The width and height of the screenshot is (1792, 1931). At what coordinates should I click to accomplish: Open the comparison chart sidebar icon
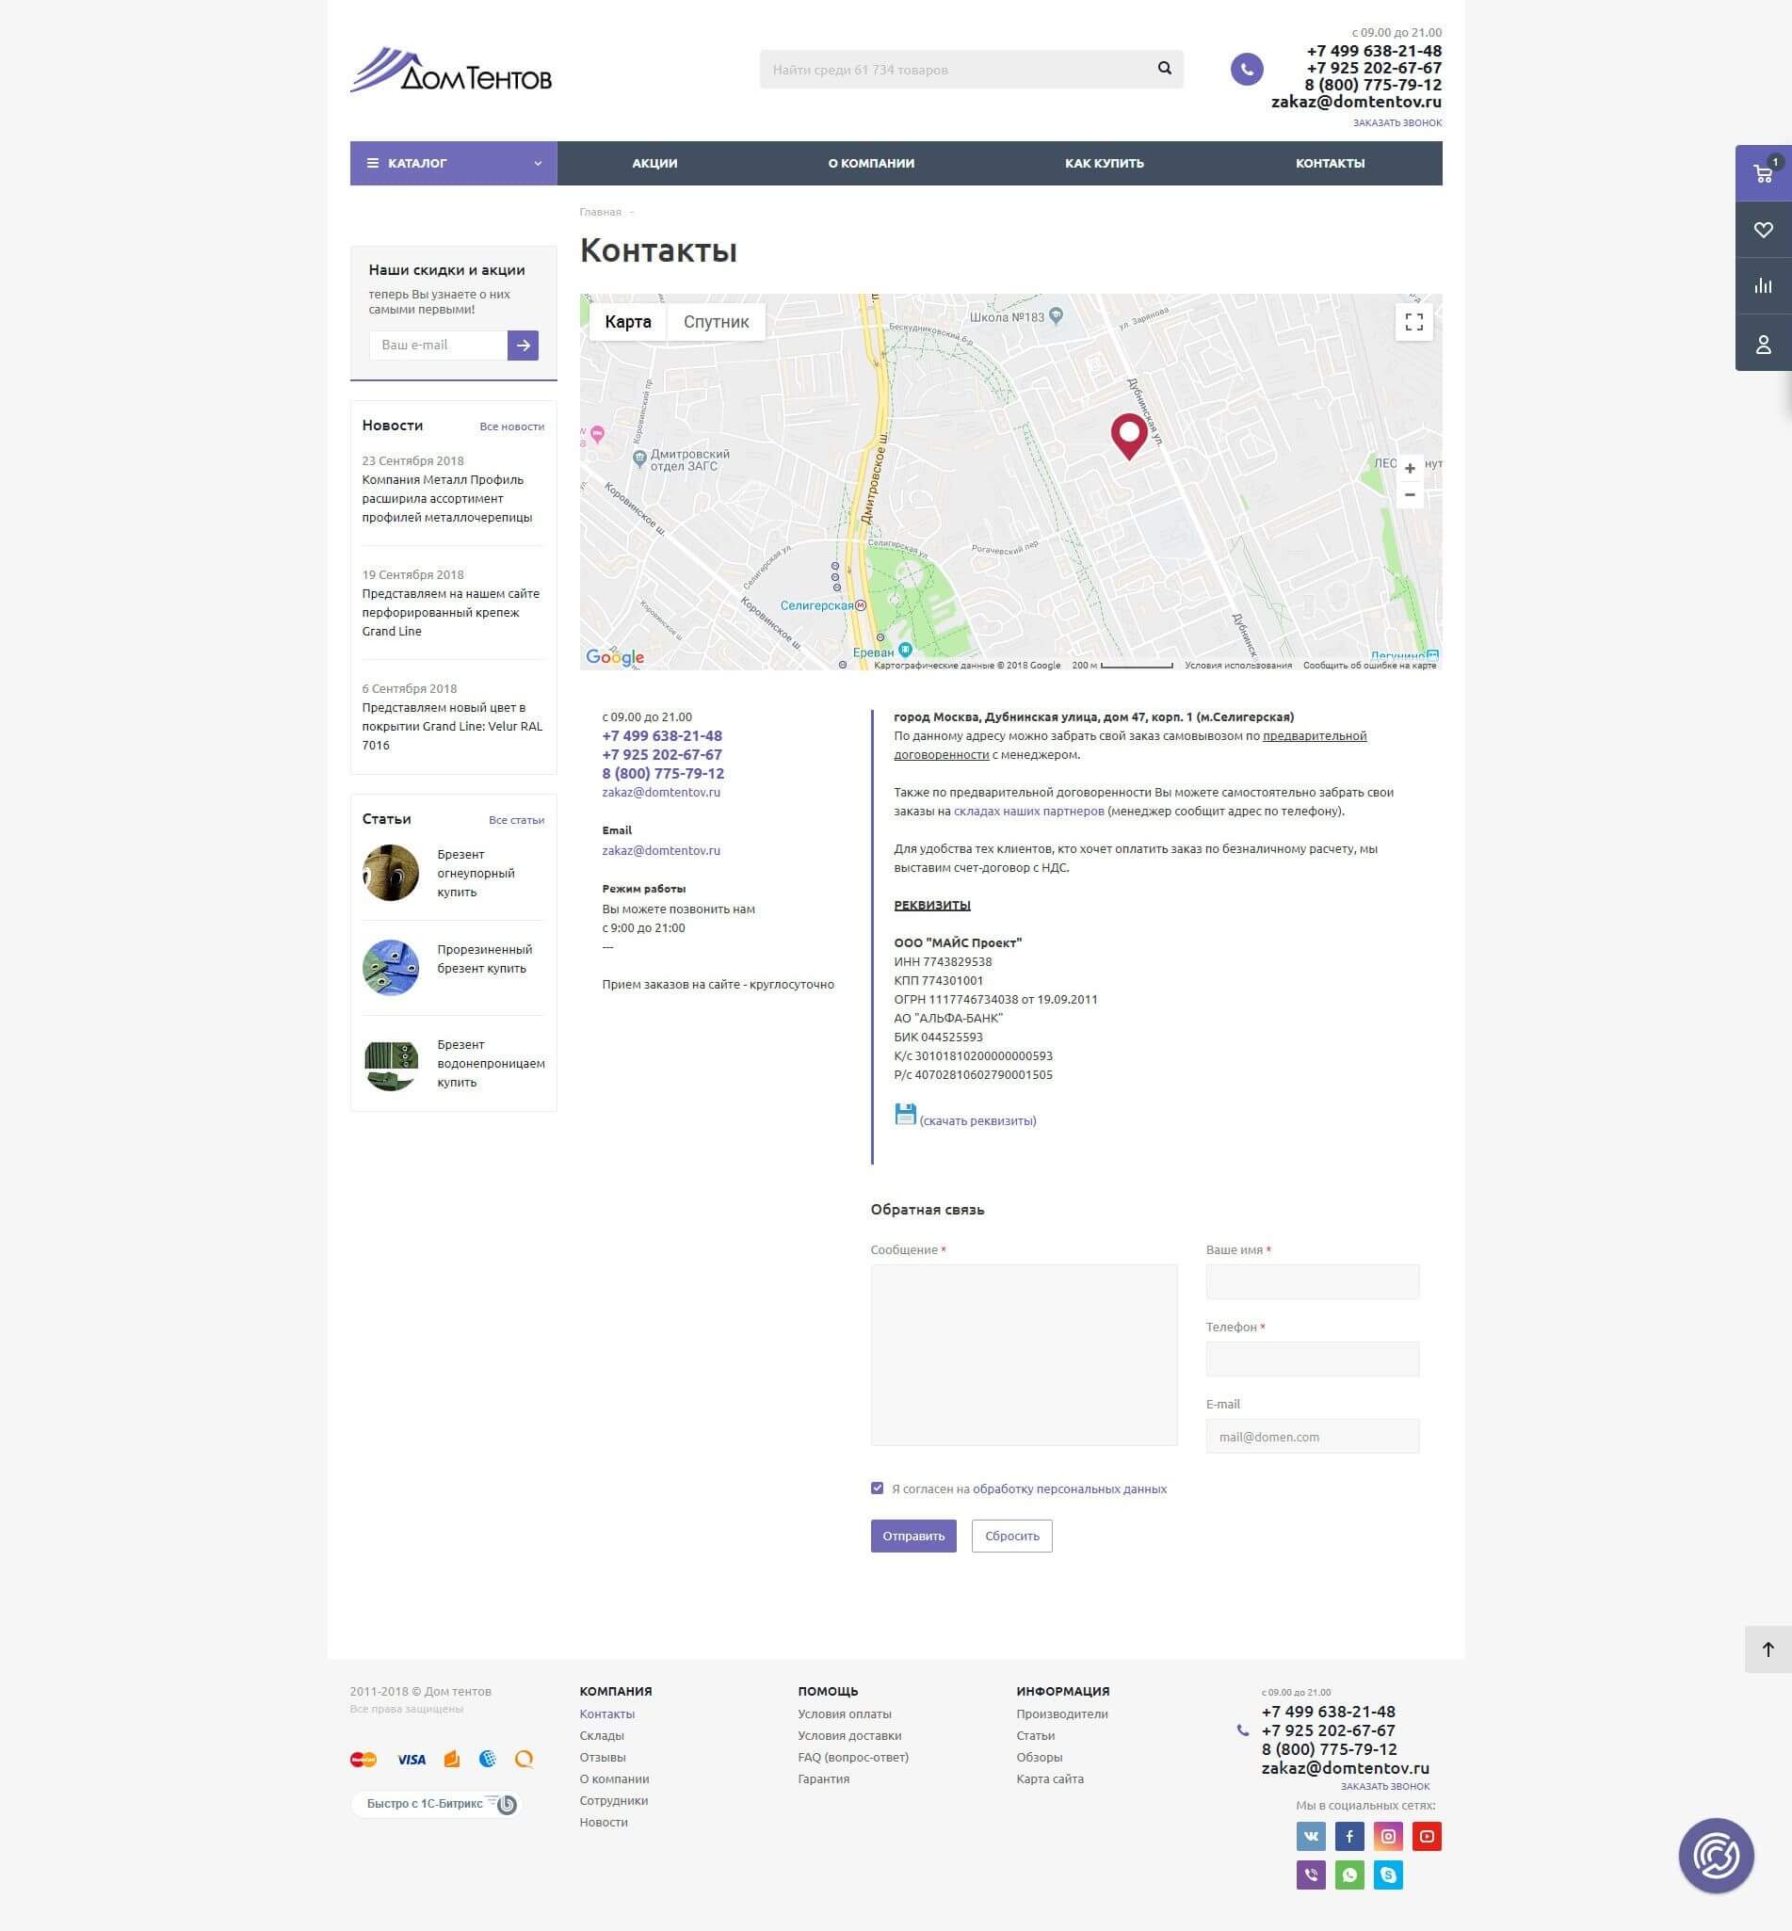[x=1762, y=286]
